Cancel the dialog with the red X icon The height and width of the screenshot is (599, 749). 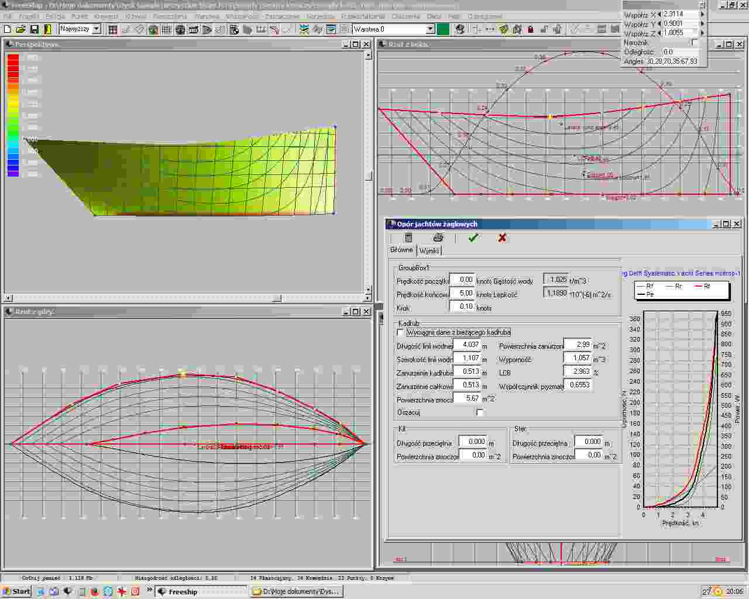[502, 237]
